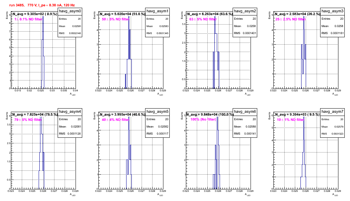Click Entries 20 row in havg_asym5 box

pyautogui.click(x=157, y=119)
